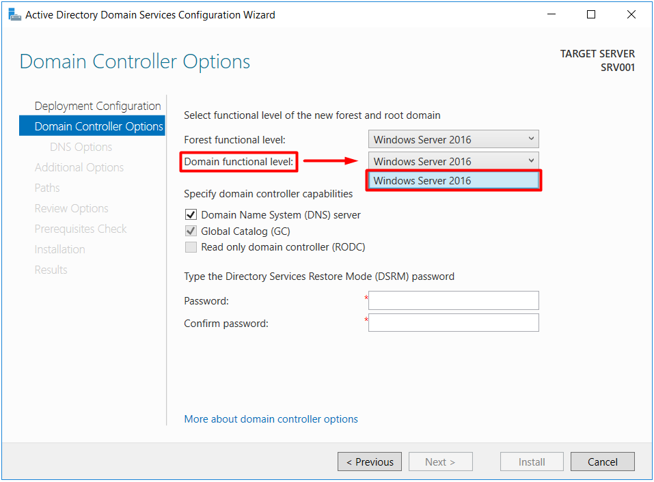Toggle Domain Name System (DNS) server checkbox

tap(191, 215)
